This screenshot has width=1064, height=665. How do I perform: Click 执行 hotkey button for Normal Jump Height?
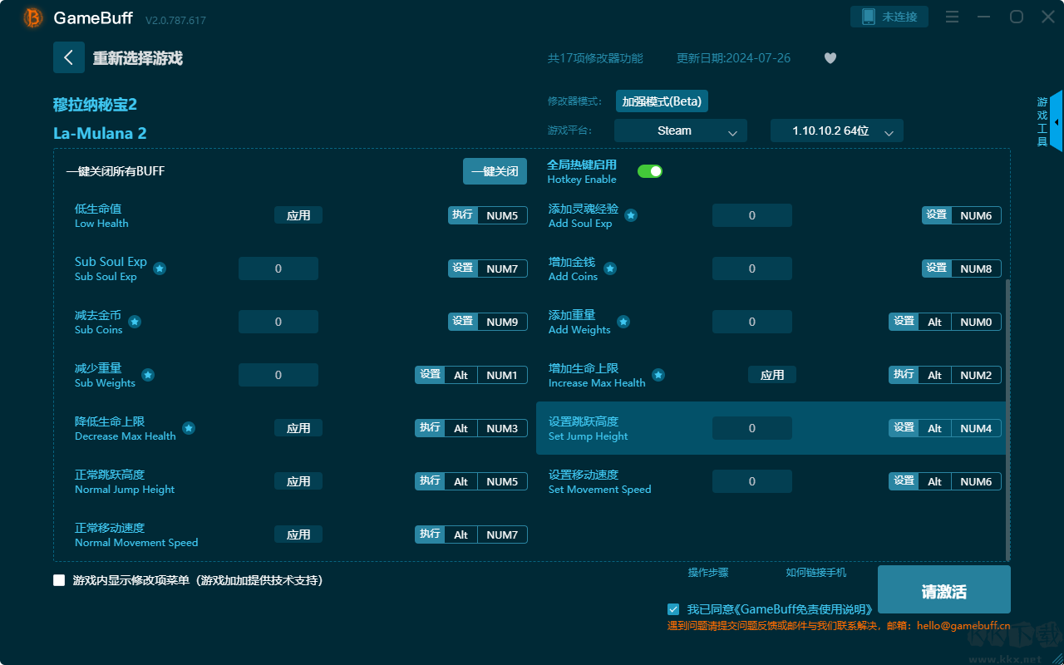(430, 481)
